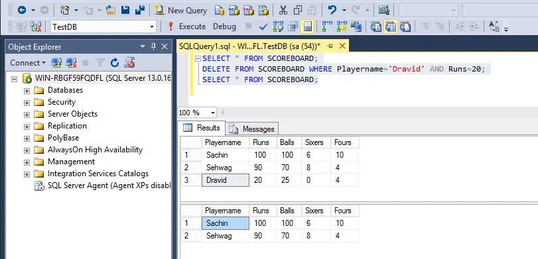Click the Open File folder icon
The height and width of the screenshot is (259, 538).
tap(111, 11)
